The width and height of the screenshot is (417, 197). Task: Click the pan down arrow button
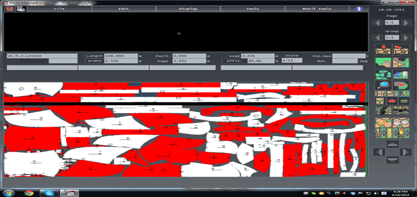point(392,160)
